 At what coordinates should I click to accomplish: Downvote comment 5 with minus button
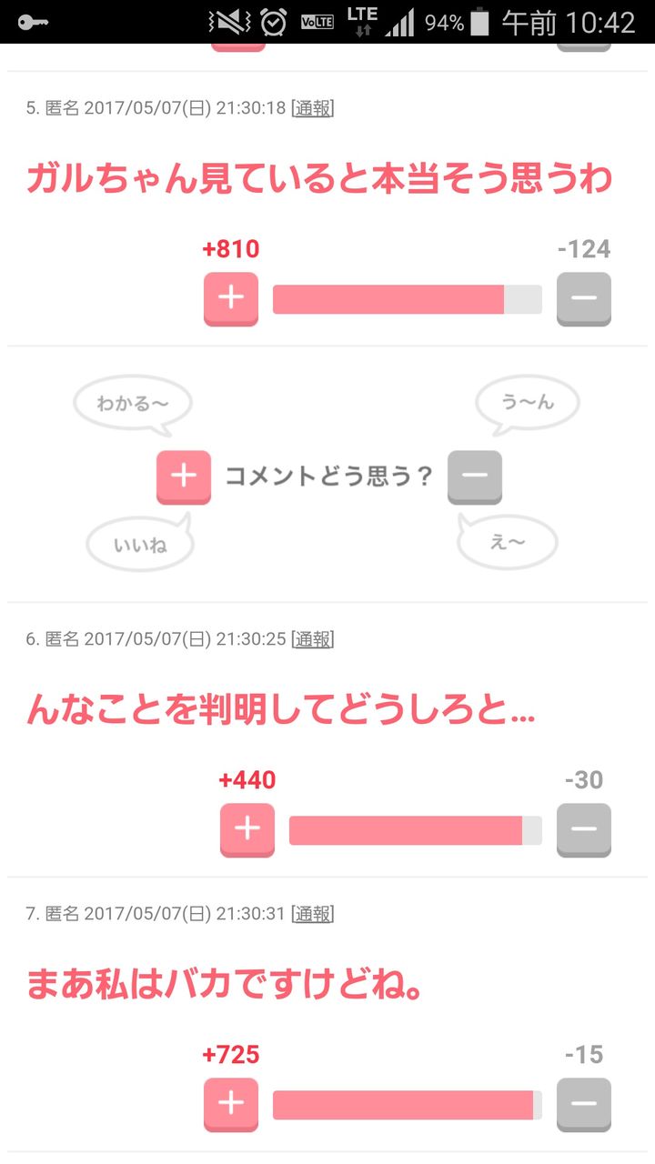(583, 298)
